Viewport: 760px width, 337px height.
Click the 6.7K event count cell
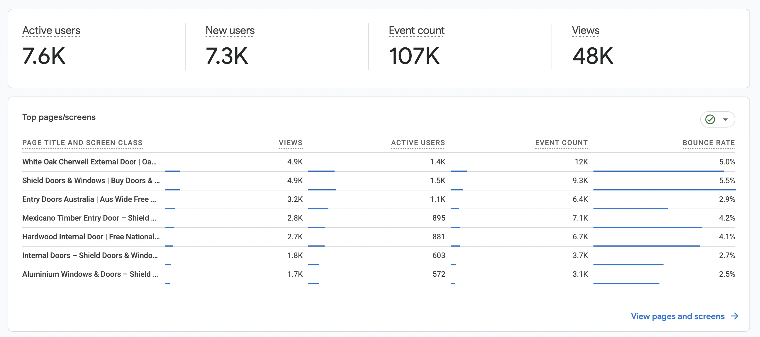[580, 237]
